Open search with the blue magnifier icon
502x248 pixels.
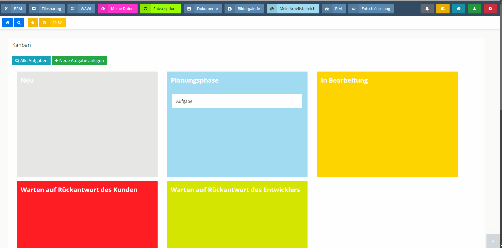point(19,23)
